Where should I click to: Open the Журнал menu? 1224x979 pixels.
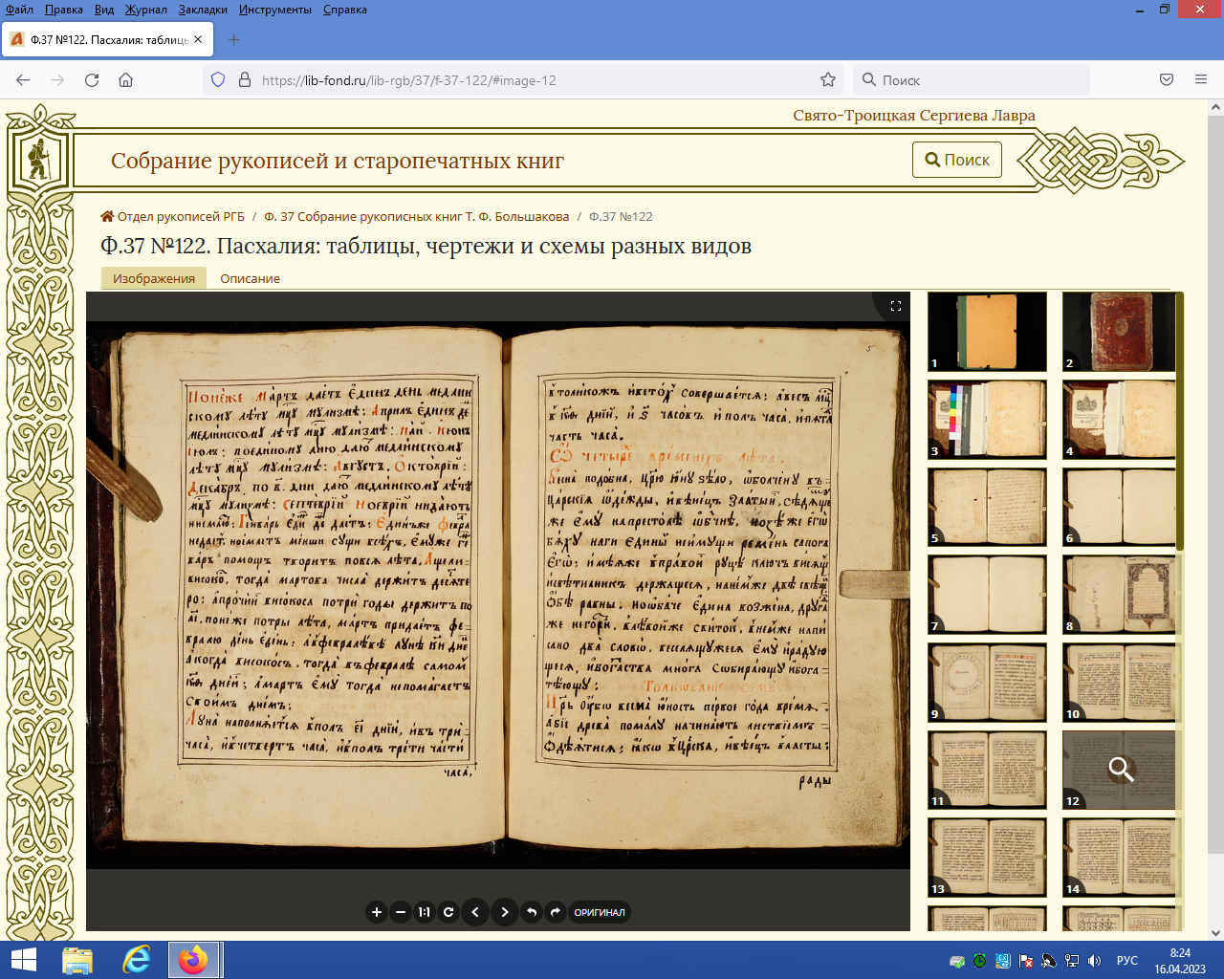(x=145, y=10)
